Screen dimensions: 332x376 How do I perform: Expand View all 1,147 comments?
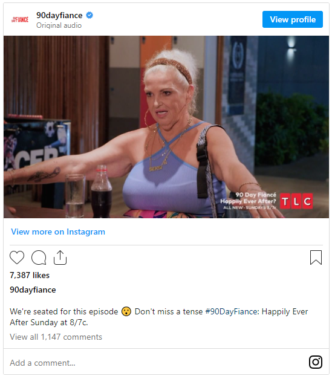56,337
